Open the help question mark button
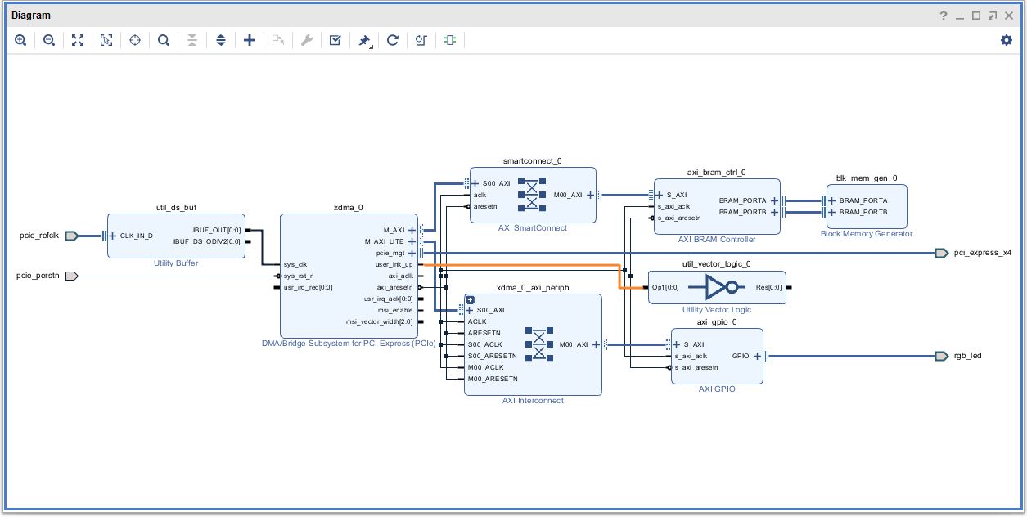The image size is (1027, 517). (x=943, y=16)
